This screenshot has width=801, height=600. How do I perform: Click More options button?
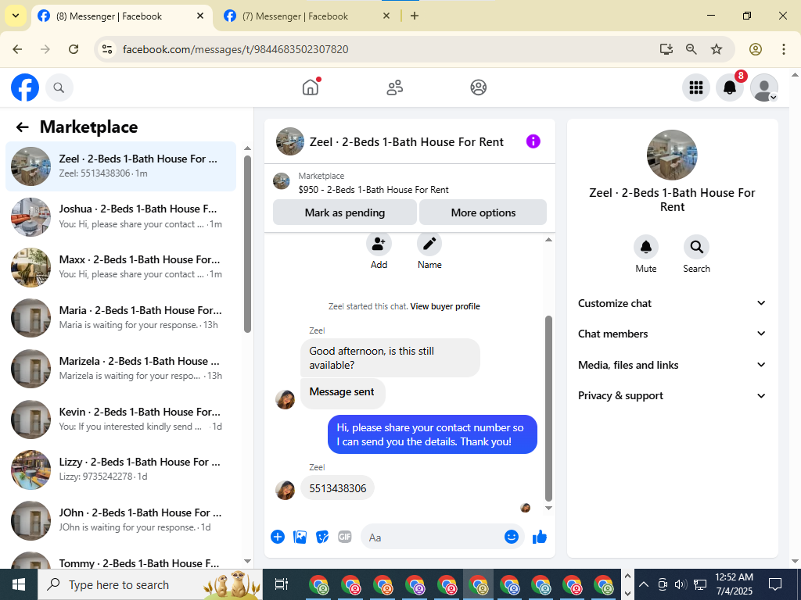(x=483, y=212)
